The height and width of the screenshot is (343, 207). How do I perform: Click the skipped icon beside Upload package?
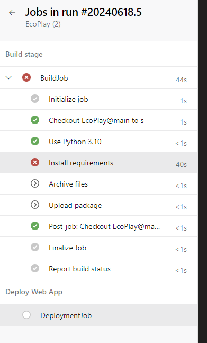tap(35, 205)
